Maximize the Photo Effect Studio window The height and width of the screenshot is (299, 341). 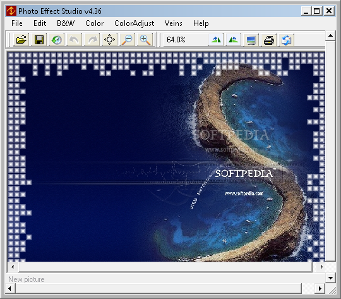(x=316, y=11)
